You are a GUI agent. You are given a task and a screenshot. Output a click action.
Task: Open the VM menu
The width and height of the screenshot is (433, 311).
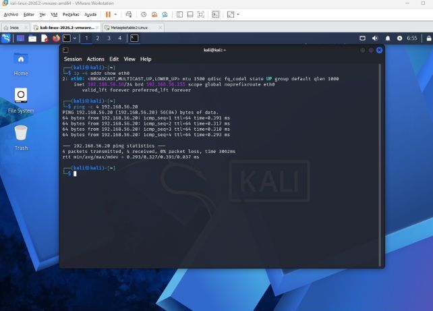(54, 14)
